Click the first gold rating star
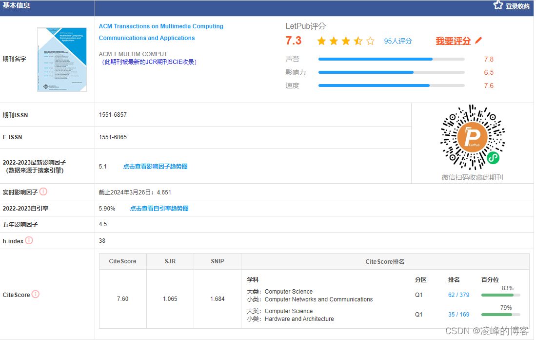Screen dimensions: 536x340 point(322,41)
